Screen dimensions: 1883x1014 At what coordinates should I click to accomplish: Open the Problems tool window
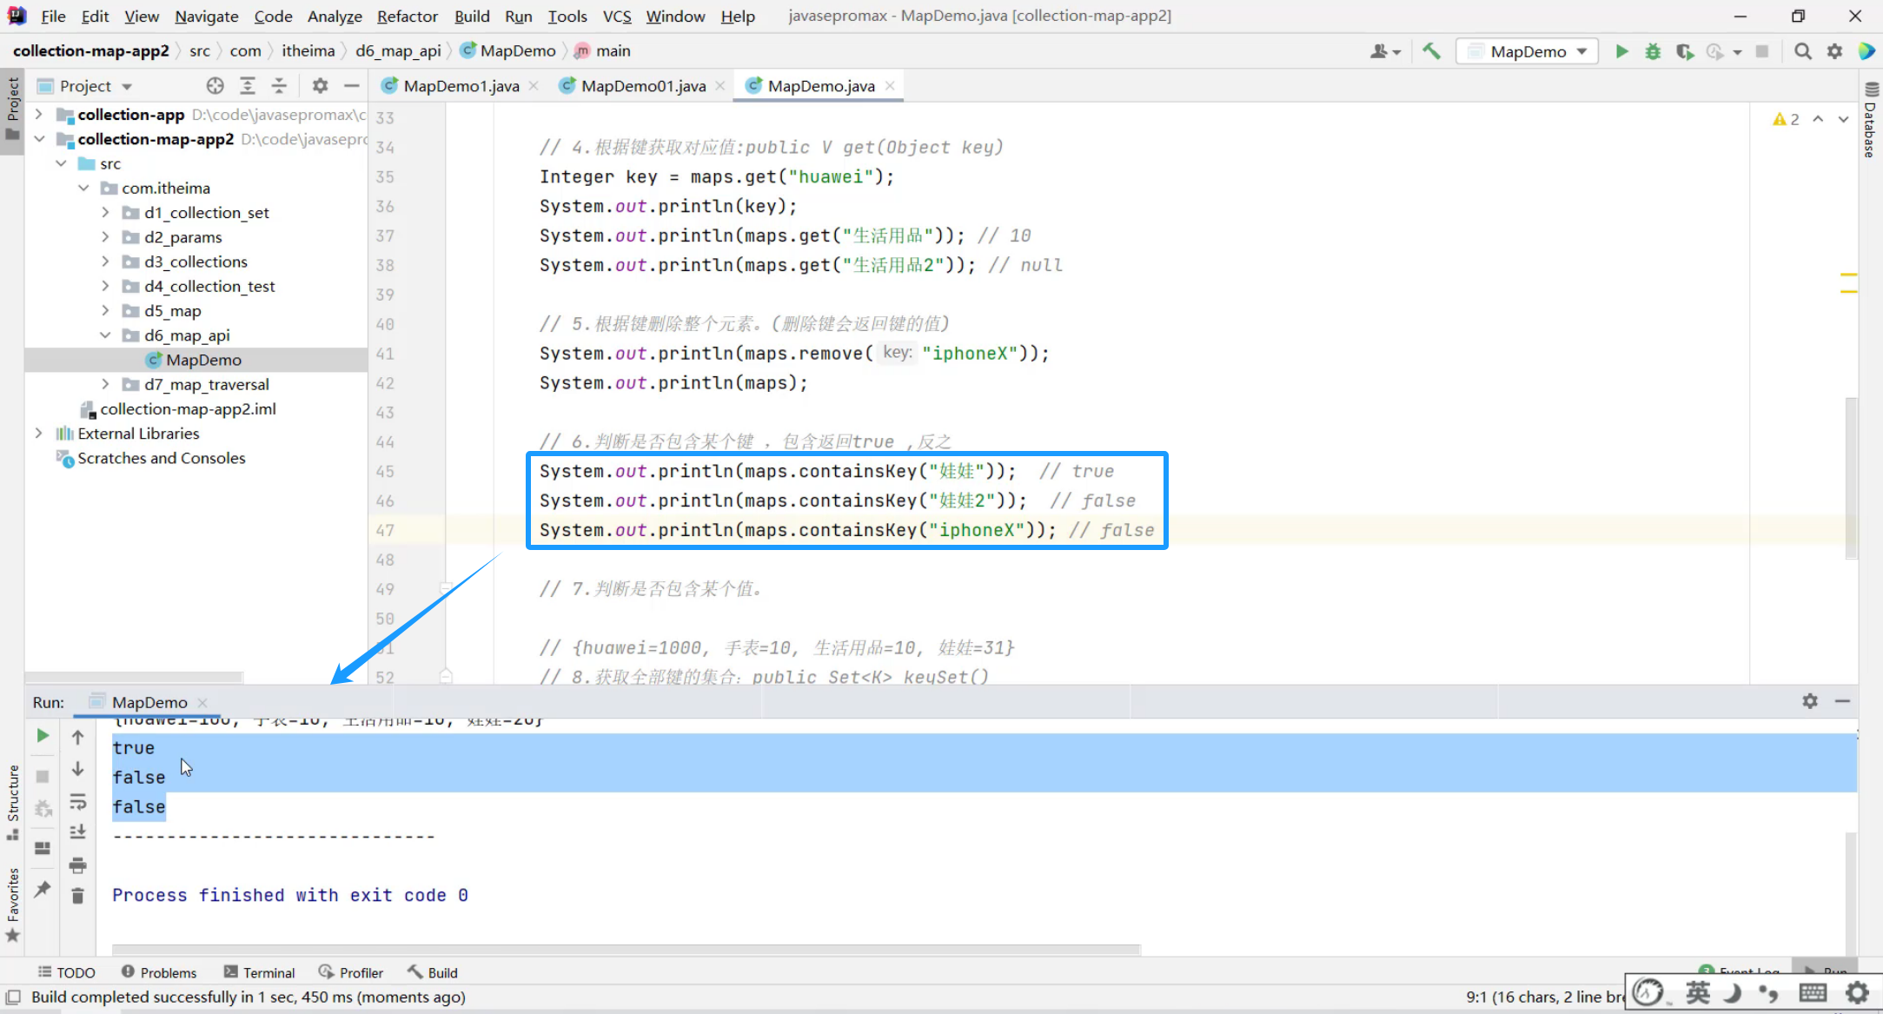point(159,972)
